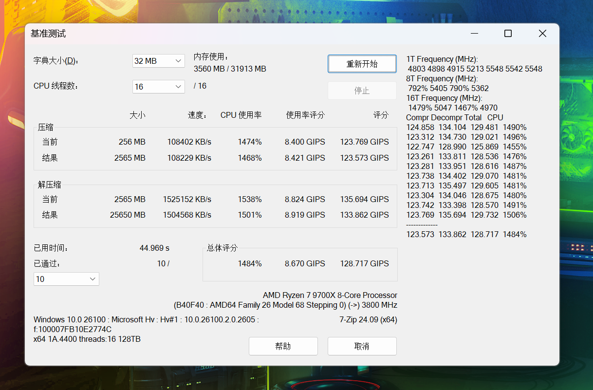Viewport: 593px width, 390px height.
Task: Minimize the 基准测试 window
Action: [474, 34]
